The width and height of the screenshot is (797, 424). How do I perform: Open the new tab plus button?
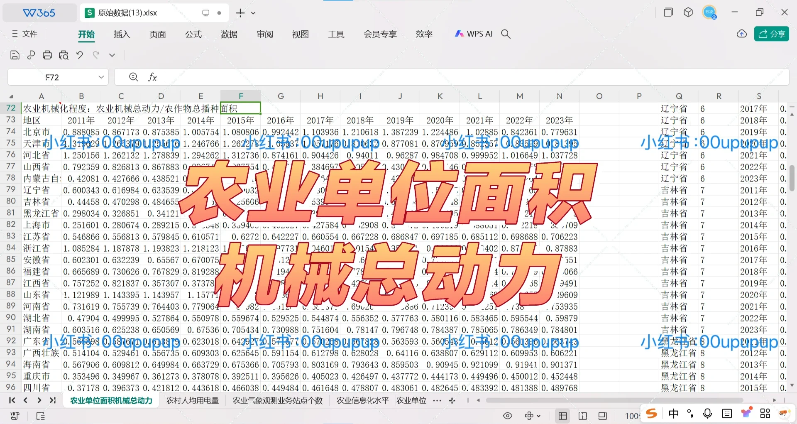[x=240, y=13]
